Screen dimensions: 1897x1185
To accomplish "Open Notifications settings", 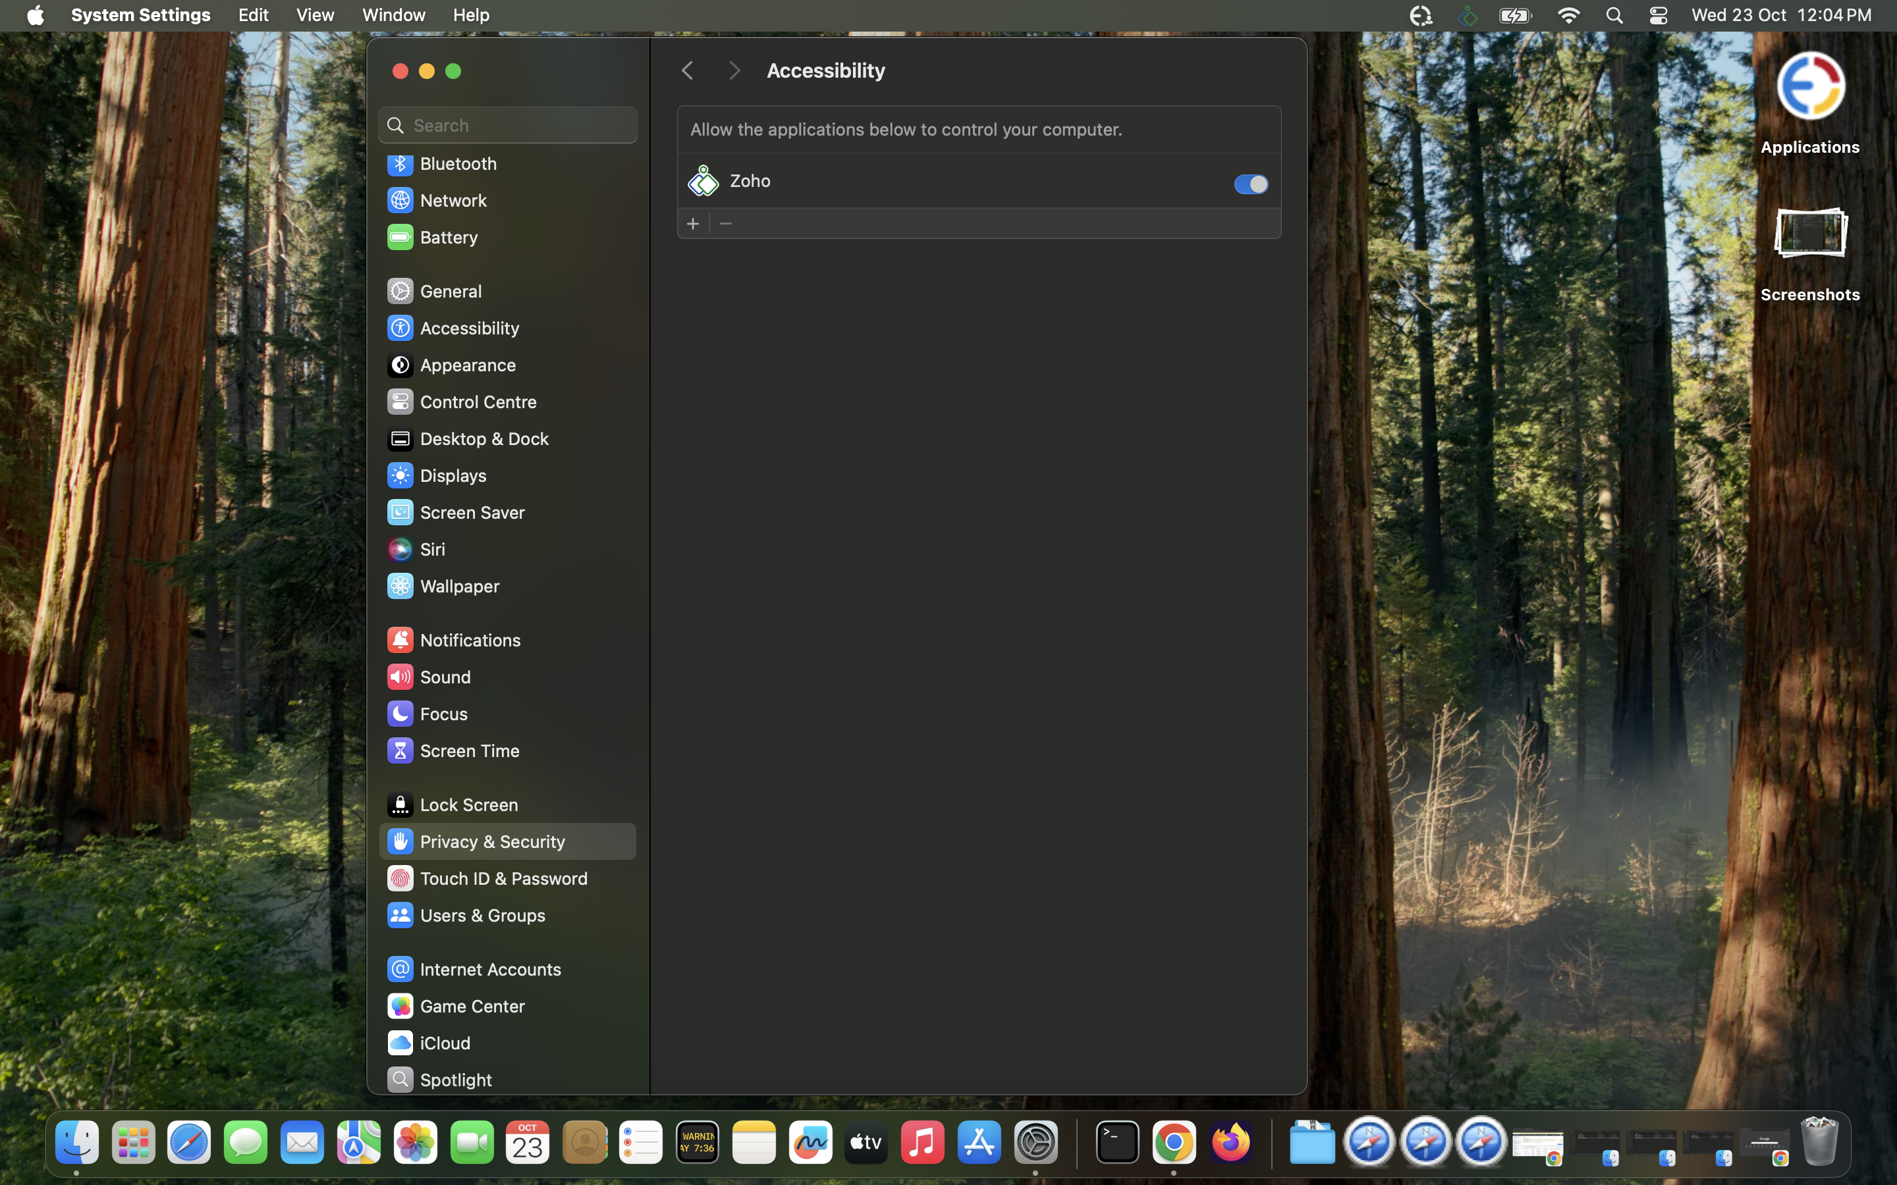I will tap(470, 639).
